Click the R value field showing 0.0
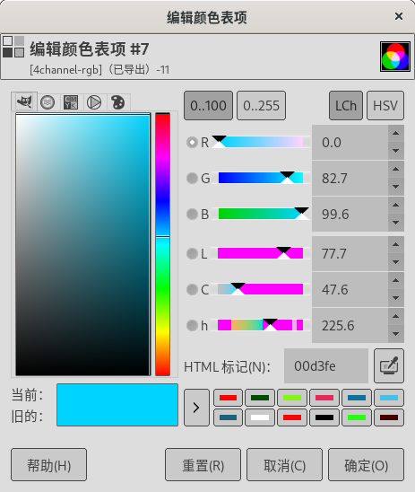 point(350,143)
